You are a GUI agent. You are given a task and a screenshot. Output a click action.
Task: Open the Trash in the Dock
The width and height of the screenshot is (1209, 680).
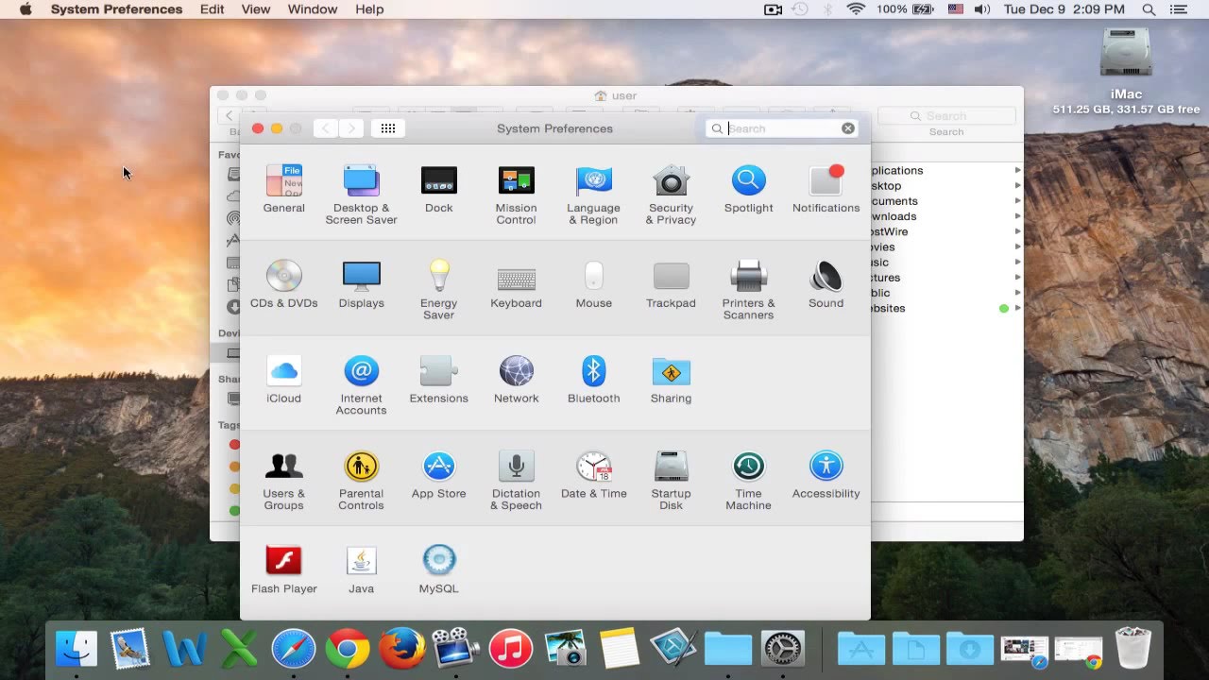tap(1132, 649)
